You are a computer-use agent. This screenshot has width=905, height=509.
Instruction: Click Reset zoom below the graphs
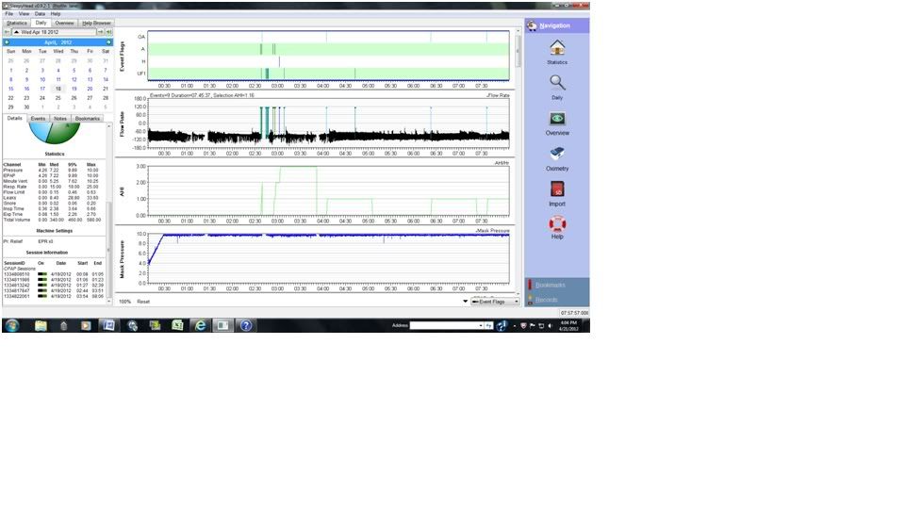143,302
